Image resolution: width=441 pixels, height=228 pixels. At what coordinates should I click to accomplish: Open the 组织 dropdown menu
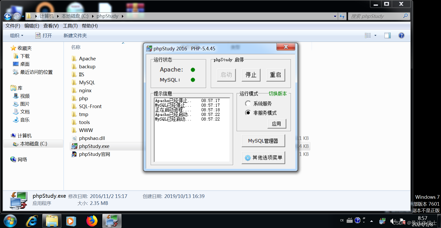tap(17, 35)
